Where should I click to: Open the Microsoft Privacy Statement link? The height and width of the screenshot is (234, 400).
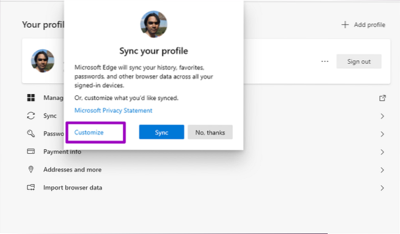[113, 110]
